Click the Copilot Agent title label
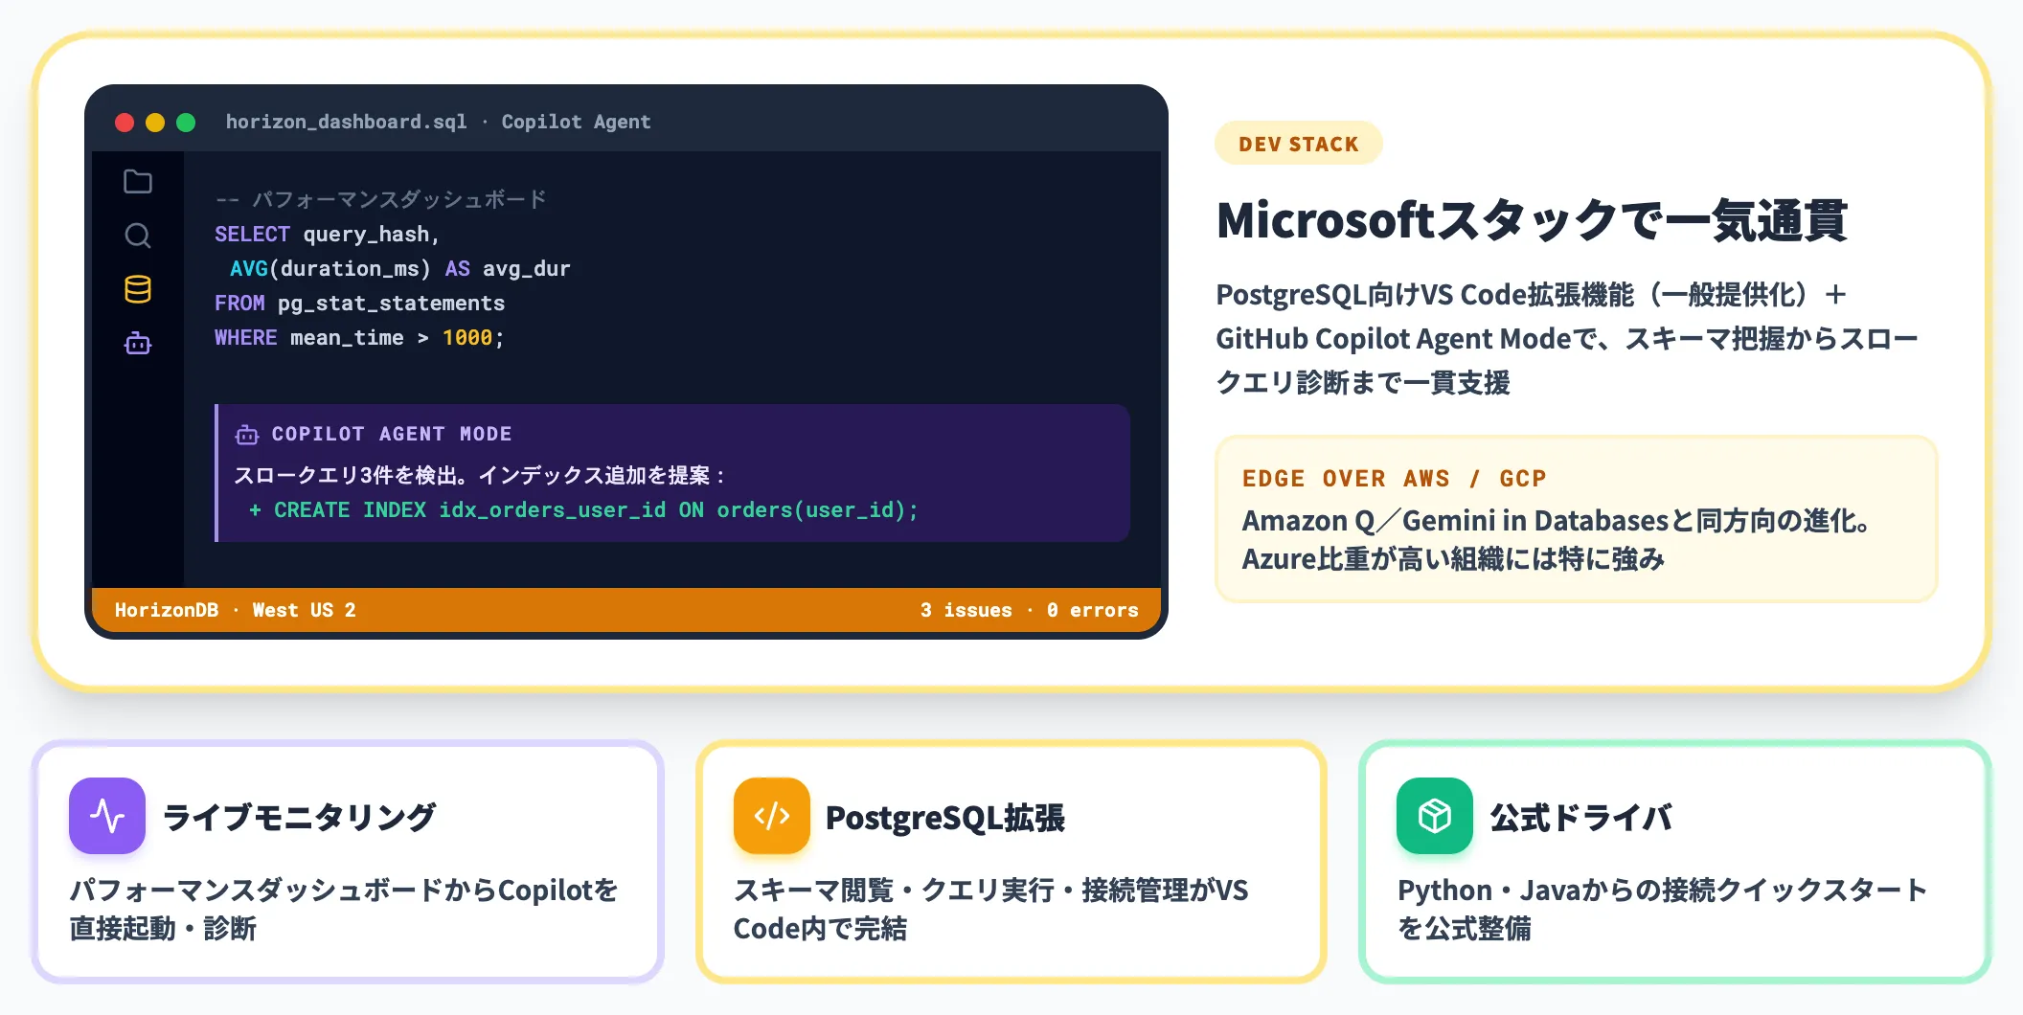 [576, 122]
